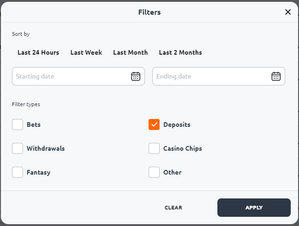Click the dark APPLY button

click(x=254, y=208)
